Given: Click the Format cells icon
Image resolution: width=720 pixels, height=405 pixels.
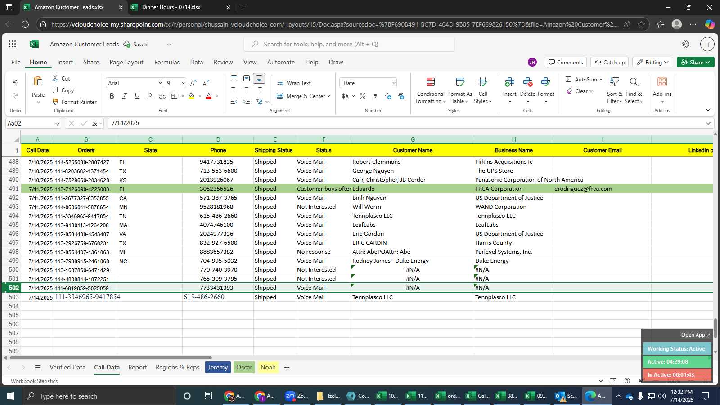Looking at the screenshot, I should [x=546, y=82].
